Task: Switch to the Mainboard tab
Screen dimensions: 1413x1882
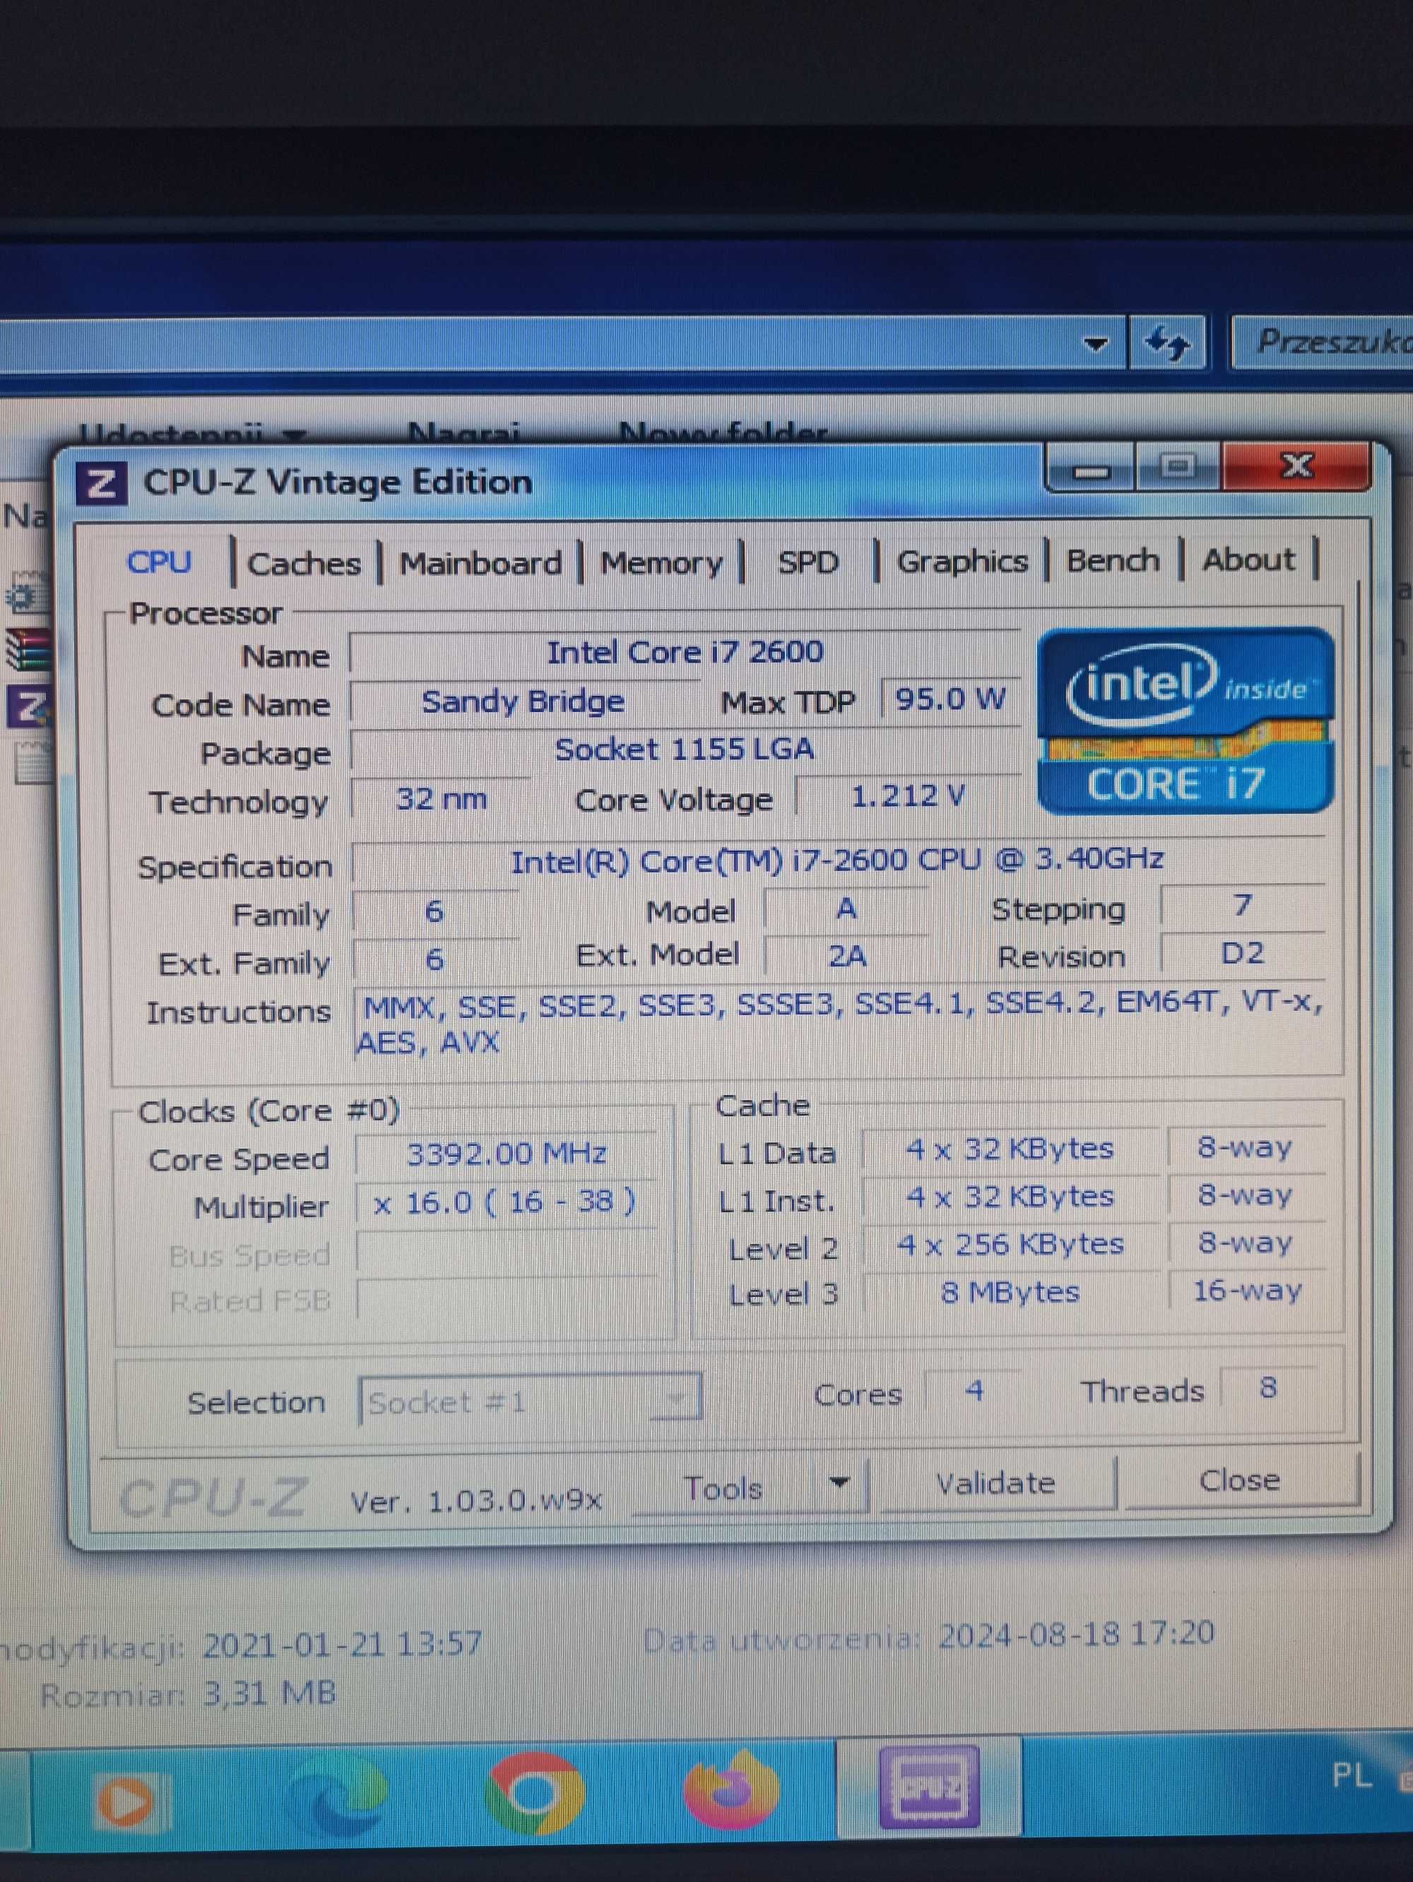Action: click(480, 563)
